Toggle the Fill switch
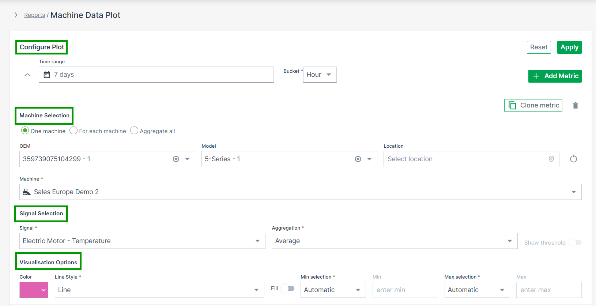Viewport: 596px width, 306px height. tap(288, 288)
